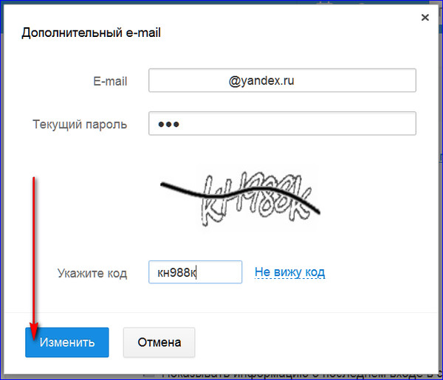The image size is (443, 380).
Task: Open the "Не вижу код" link
Action: (289, 272)
